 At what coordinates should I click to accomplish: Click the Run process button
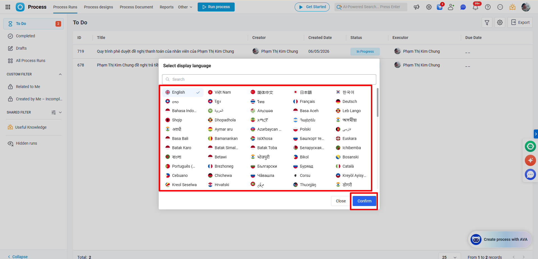216,7
